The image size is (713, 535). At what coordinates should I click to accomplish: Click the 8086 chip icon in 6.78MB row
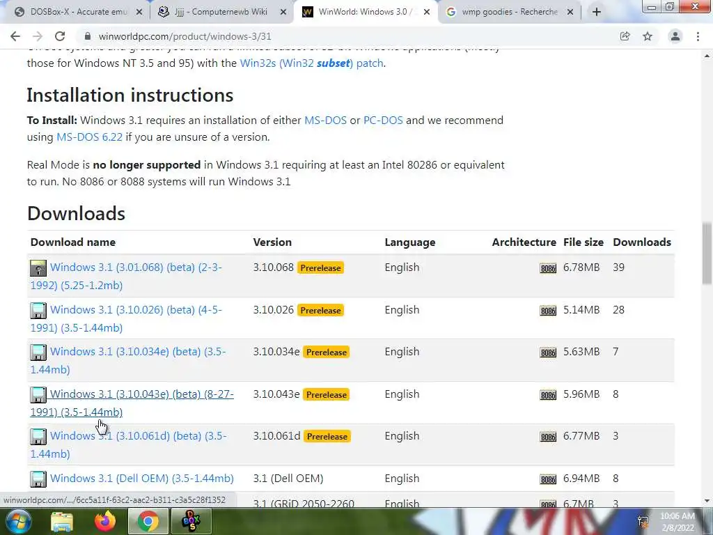tap(548, 268)
